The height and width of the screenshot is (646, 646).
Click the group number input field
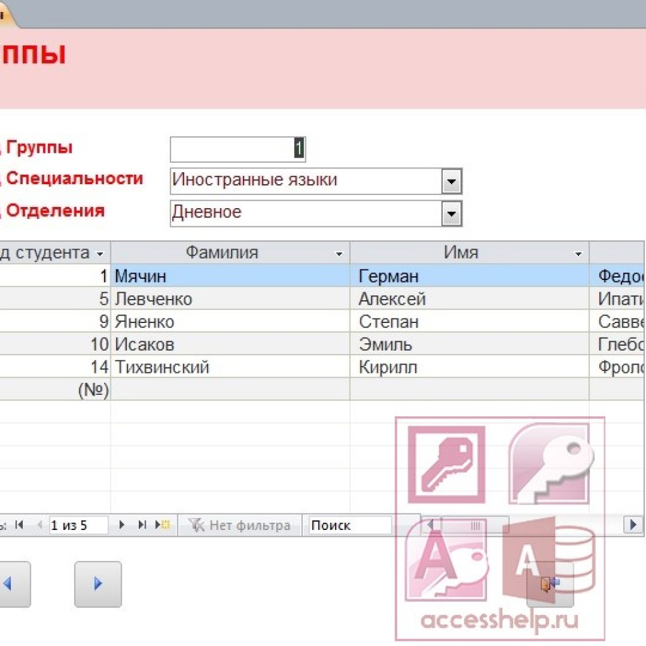click(237, 150)
